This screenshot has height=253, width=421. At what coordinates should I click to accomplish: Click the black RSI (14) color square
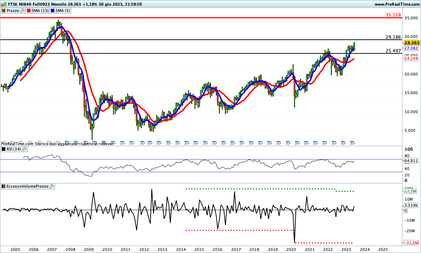coord(4,149)
